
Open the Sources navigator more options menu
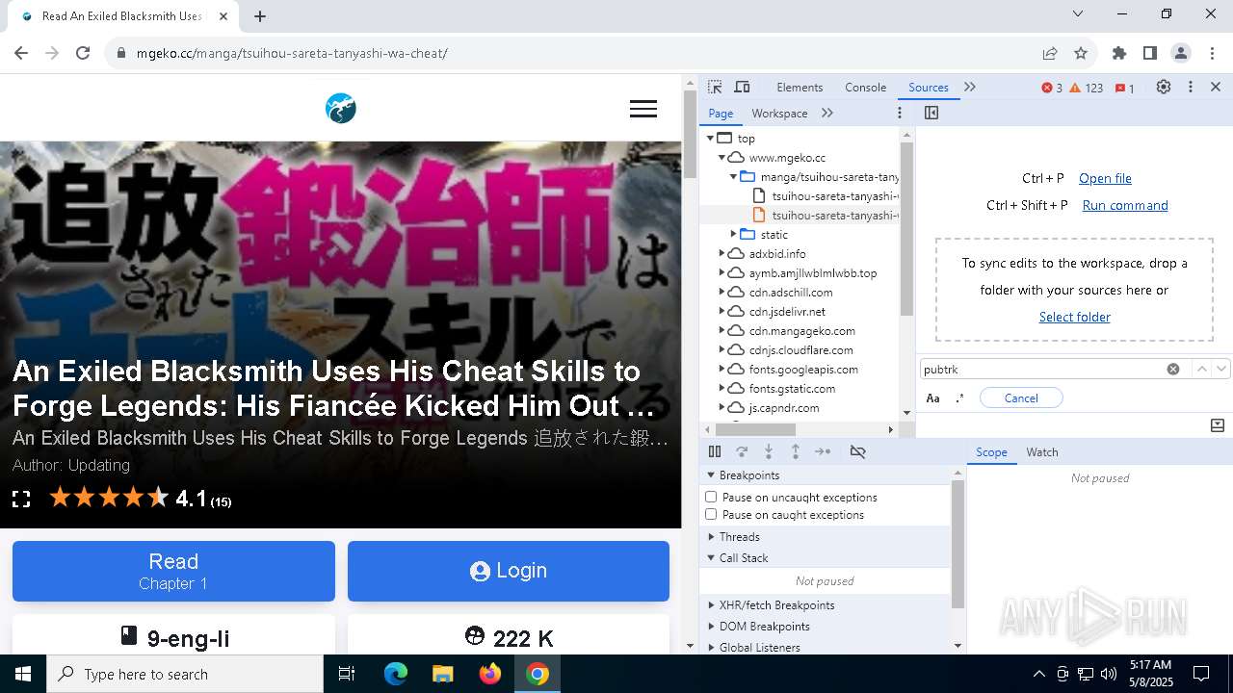[900, 113]
